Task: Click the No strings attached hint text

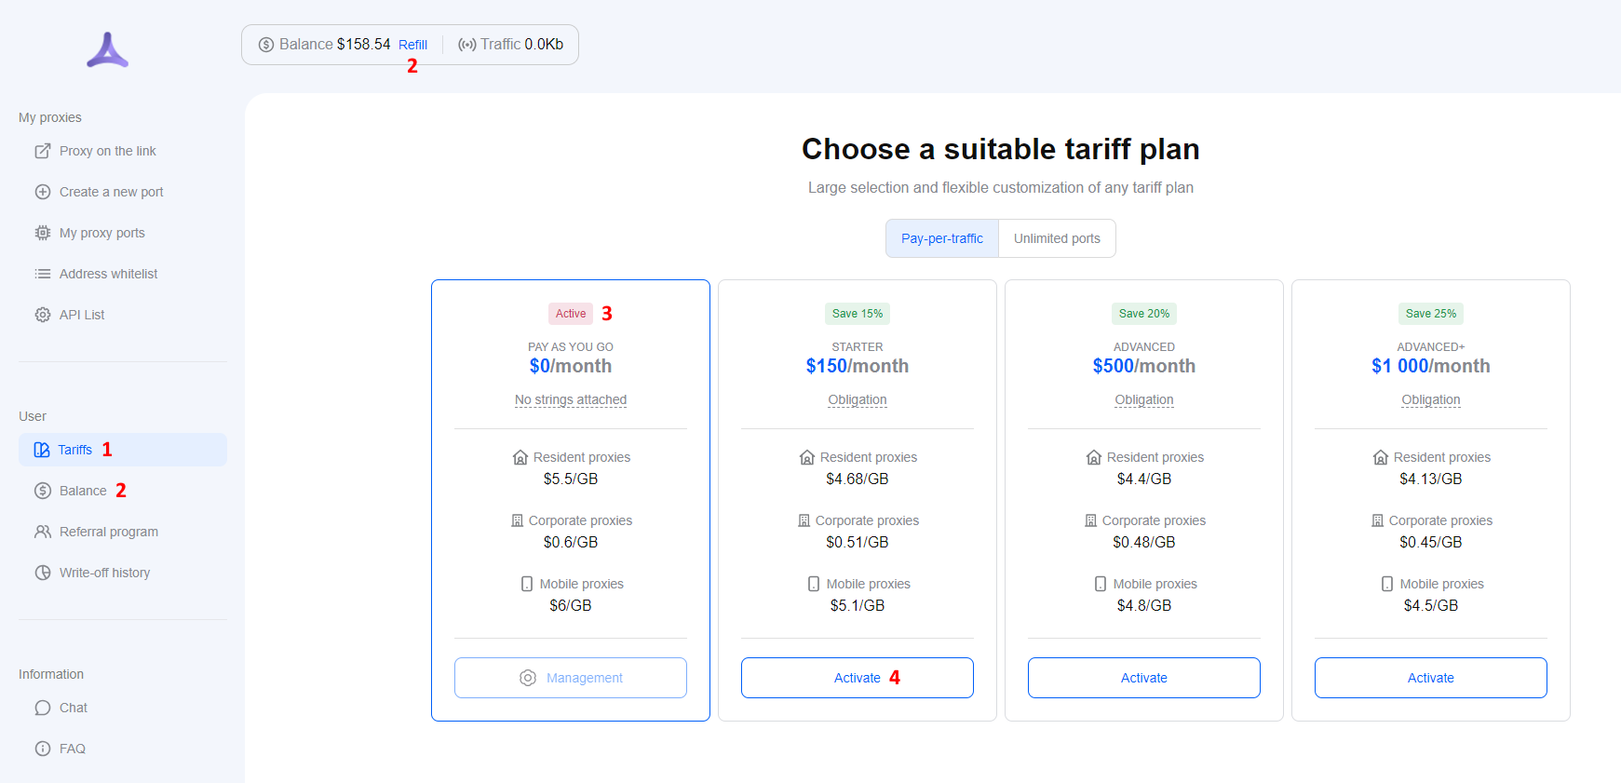Action: click(x=571, y=400)
